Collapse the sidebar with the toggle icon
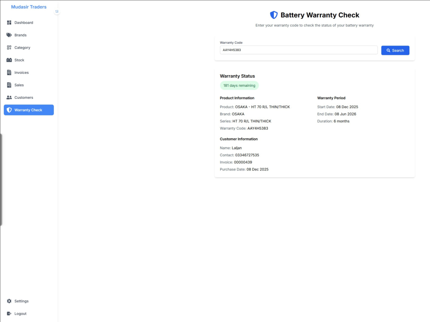Image resolution: width=430 pixels, height=322 pixels. coord(57,11)
